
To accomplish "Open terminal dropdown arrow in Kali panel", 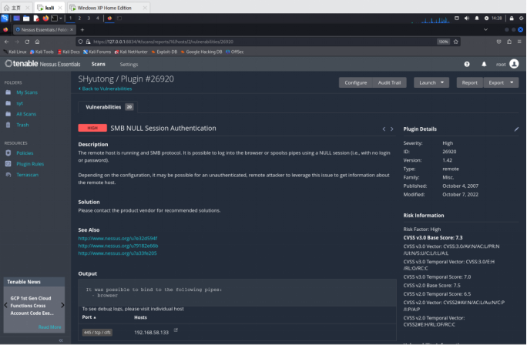I will tap(61, 18).
